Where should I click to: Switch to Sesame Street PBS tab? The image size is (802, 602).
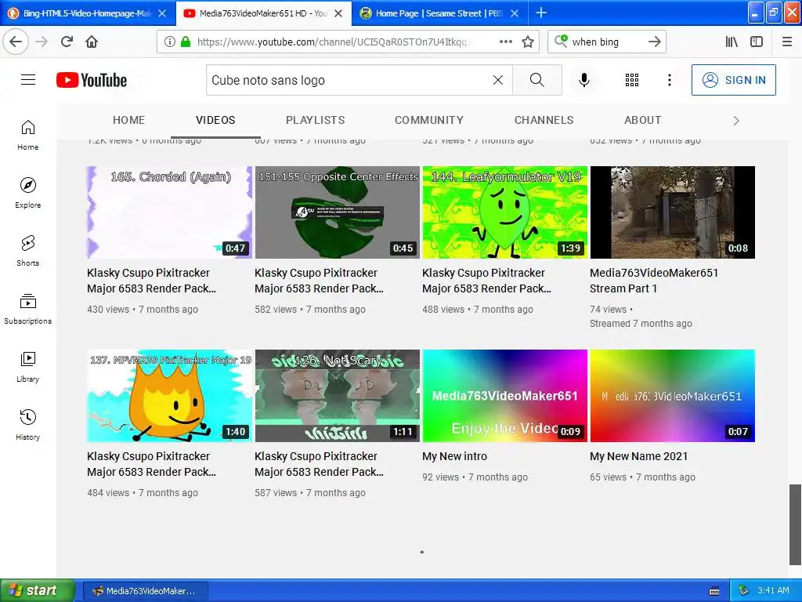tap(439, 13)
